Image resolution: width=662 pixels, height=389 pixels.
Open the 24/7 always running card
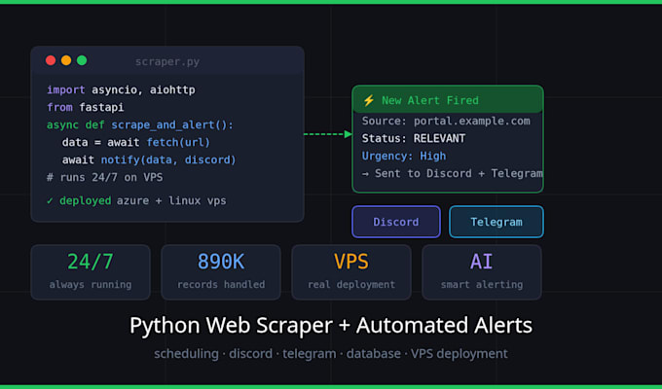tap(91, 272)
